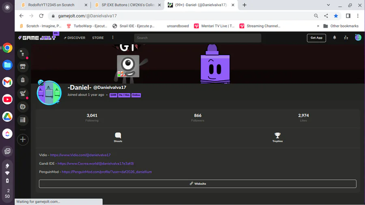Open a new browser tab
Screen dimensions: 365x205
coord(245,5)
